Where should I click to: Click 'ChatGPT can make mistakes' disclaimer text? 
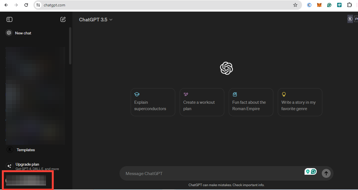tap(227, 185)
